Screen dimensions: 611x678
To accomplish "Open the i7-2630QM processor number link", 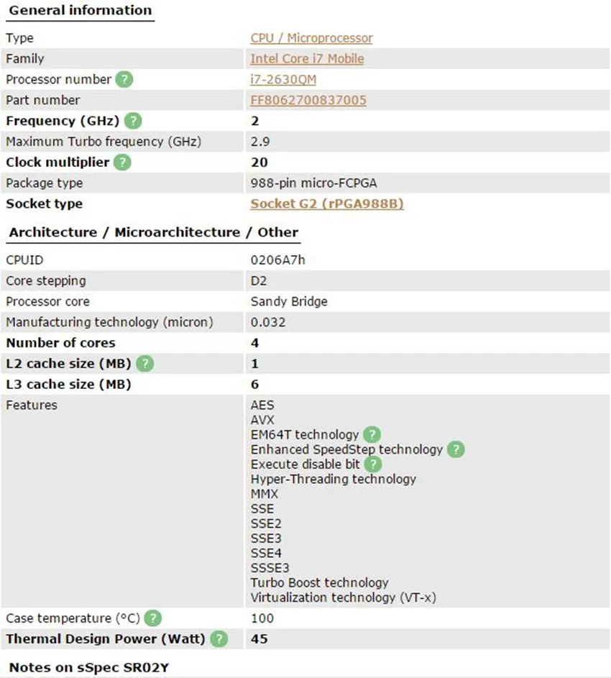I will coord(283,80).
